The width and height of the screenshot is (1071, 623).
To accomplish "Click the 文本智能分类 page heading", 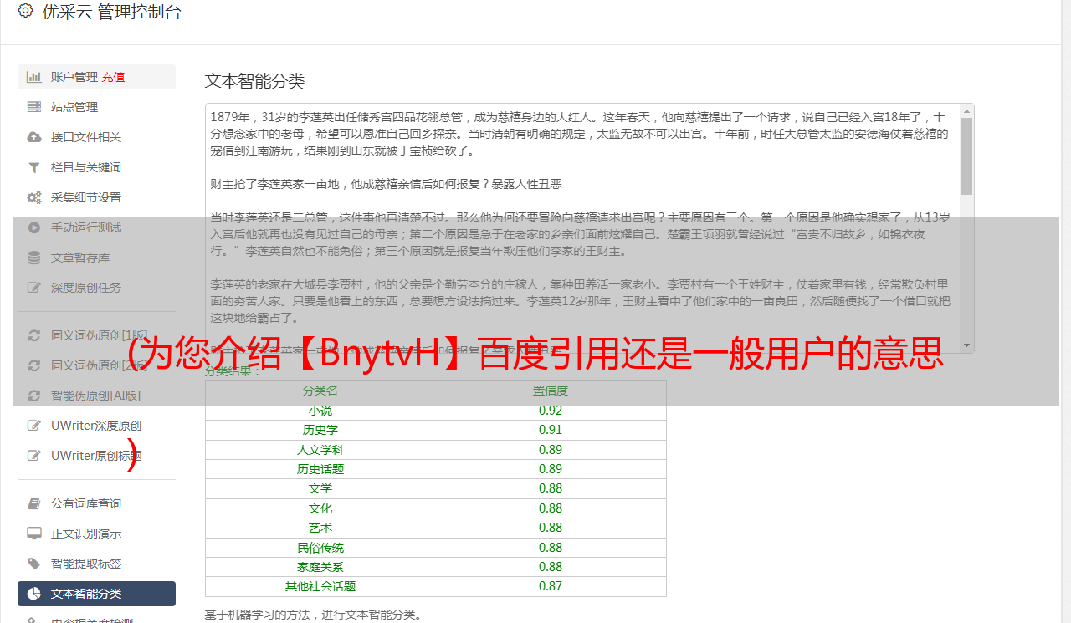I will point(255,81).
